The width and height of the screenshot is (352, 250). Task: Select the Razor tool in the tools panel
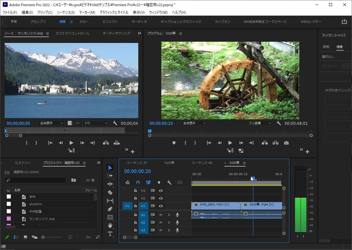tap(110, 192)
